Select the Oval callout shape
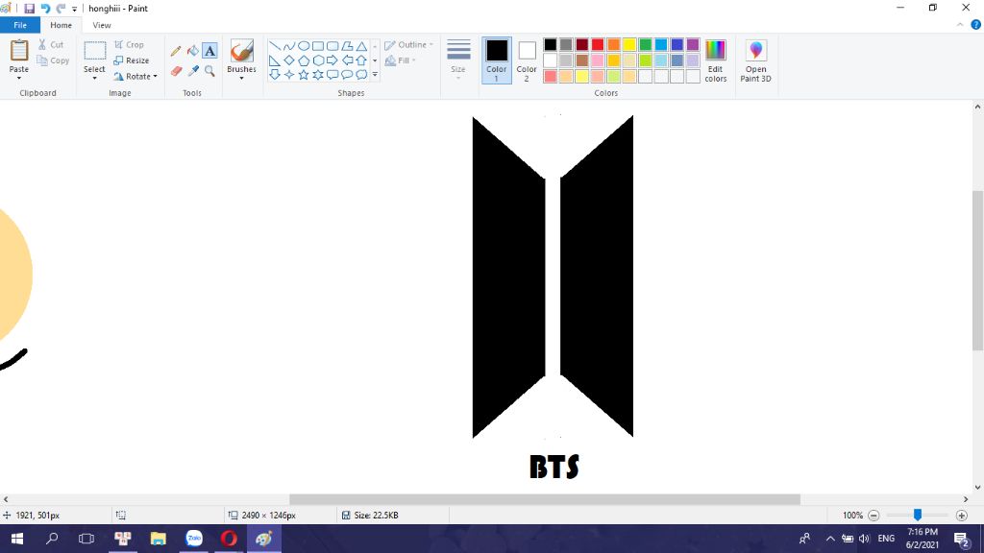This screenshot has height=553, width=984. click(x=347, y=75)
